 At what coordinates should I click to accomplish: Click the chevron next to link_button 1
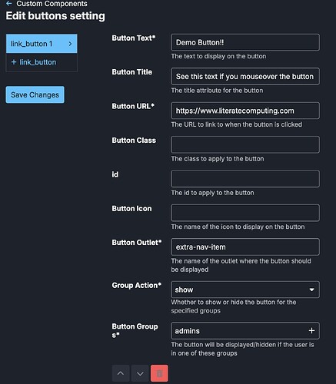[x=70, y=44]
